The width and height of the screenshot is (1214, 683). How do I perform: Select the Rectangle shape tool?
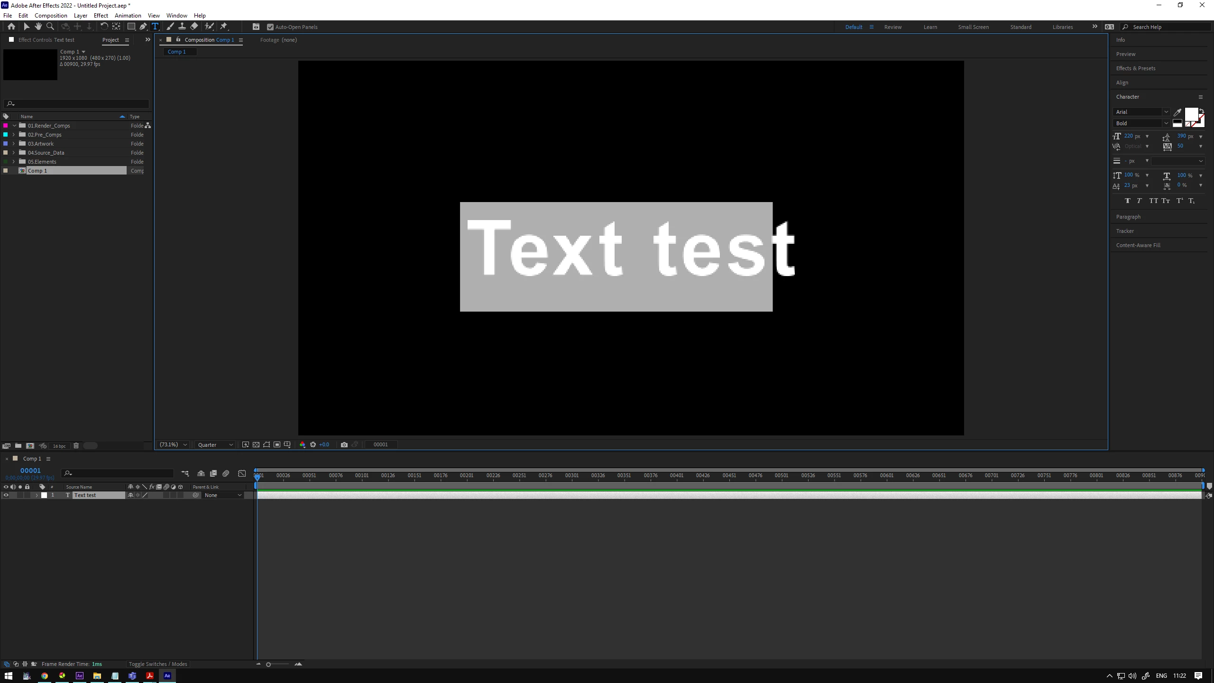point(131,27)
